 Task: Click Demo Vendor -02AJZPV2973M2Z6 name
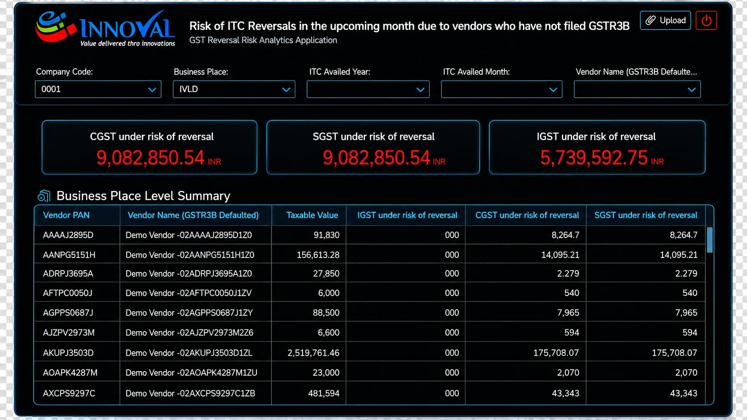tap(189, 333)
